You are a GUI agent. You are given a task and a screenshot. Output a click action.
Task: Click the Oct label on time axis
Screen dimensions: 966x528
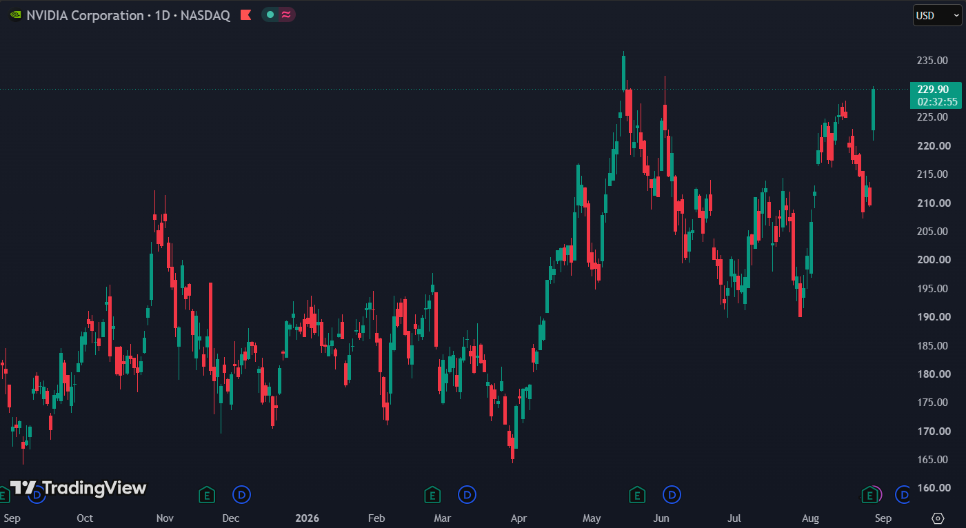tap(85, 518)
